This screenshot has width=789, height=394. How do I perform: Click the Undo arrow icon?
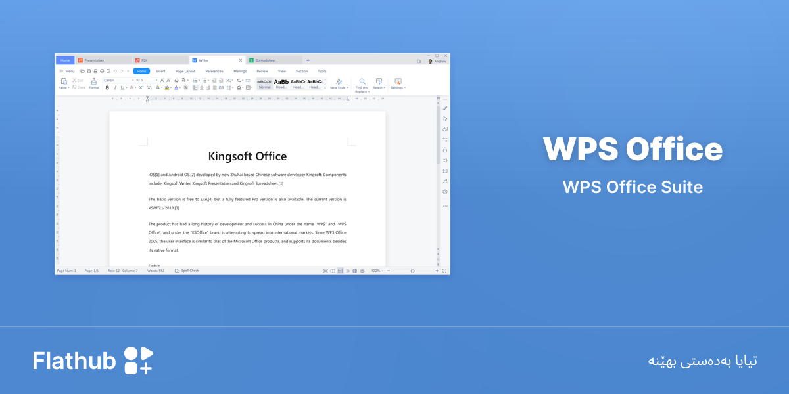point(115,71)
